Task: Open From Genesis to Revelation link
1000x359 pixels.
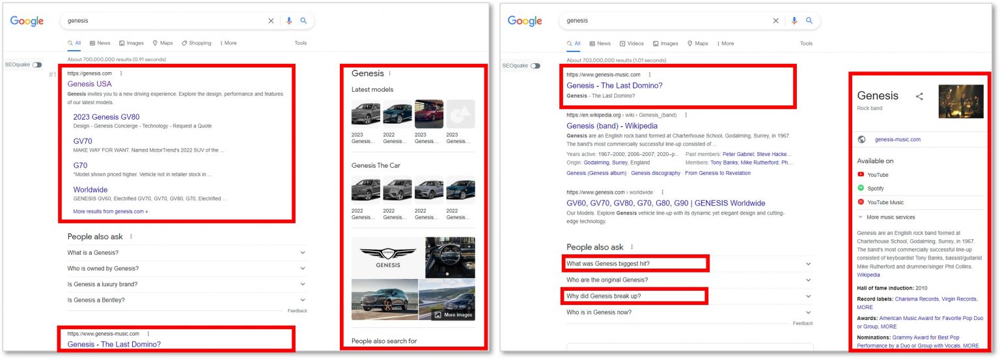Action: tap(717, 173)
